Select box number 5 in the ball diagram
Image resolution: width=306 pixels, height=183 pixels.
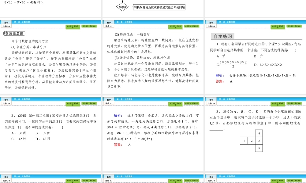pyautogui.click(x=259, y=148)
